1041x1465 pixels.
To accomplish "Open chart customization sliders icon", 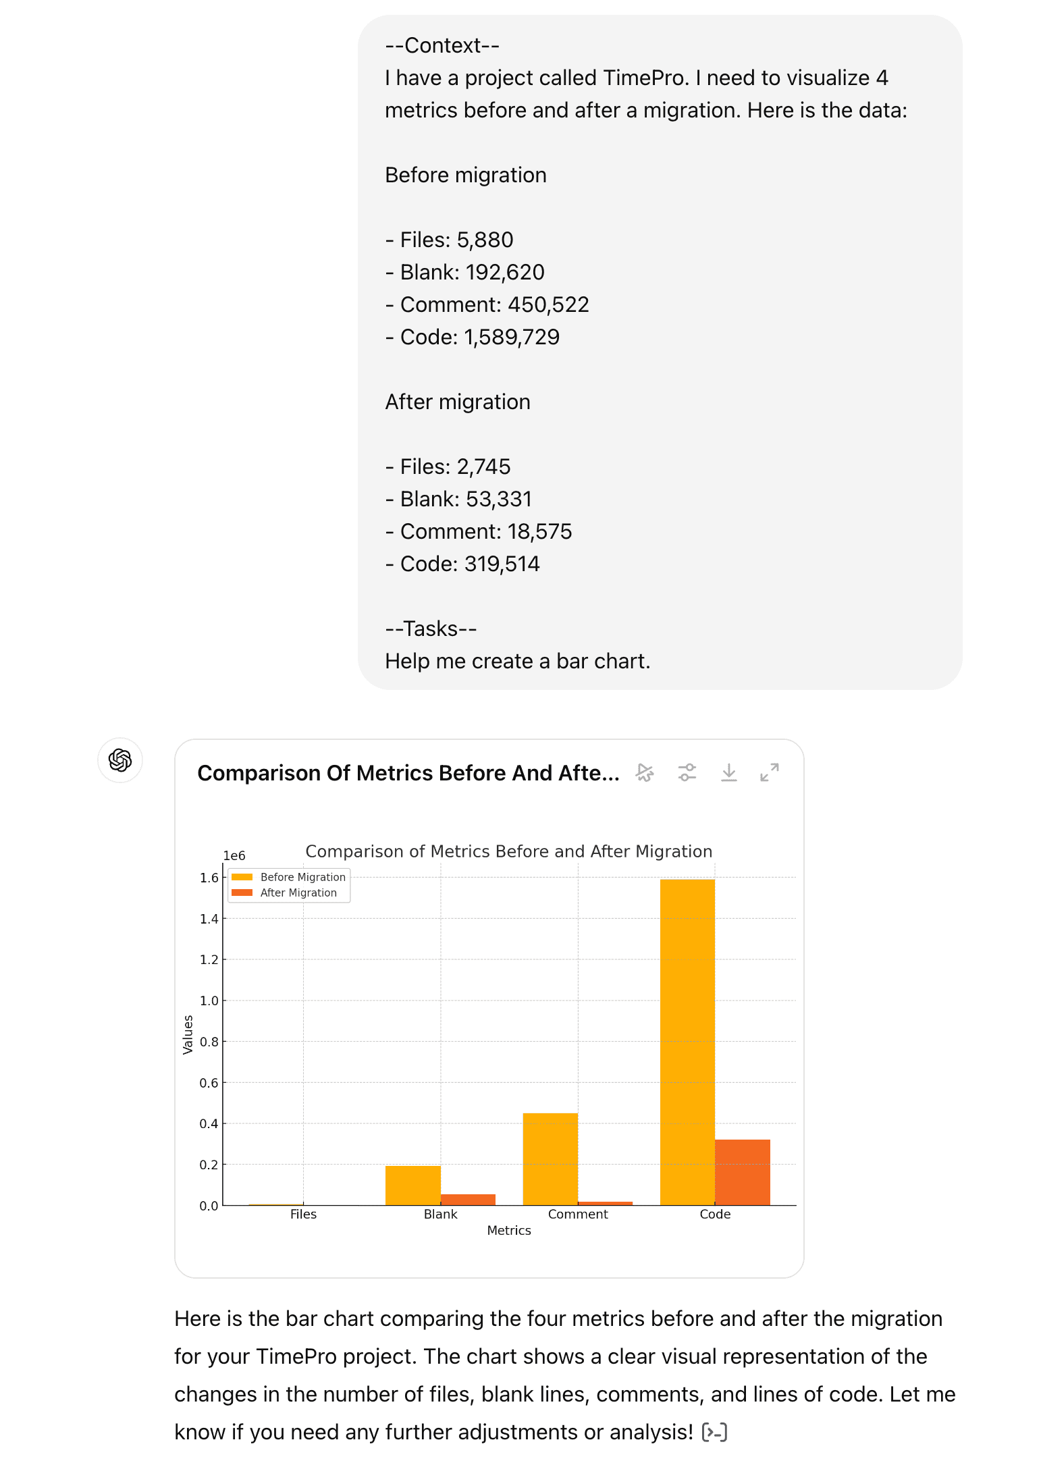I will (x=687, y=772).
